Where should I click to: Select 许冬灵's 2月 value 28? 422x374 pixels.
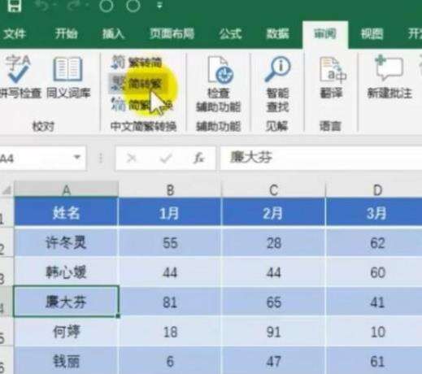point(273,242)
